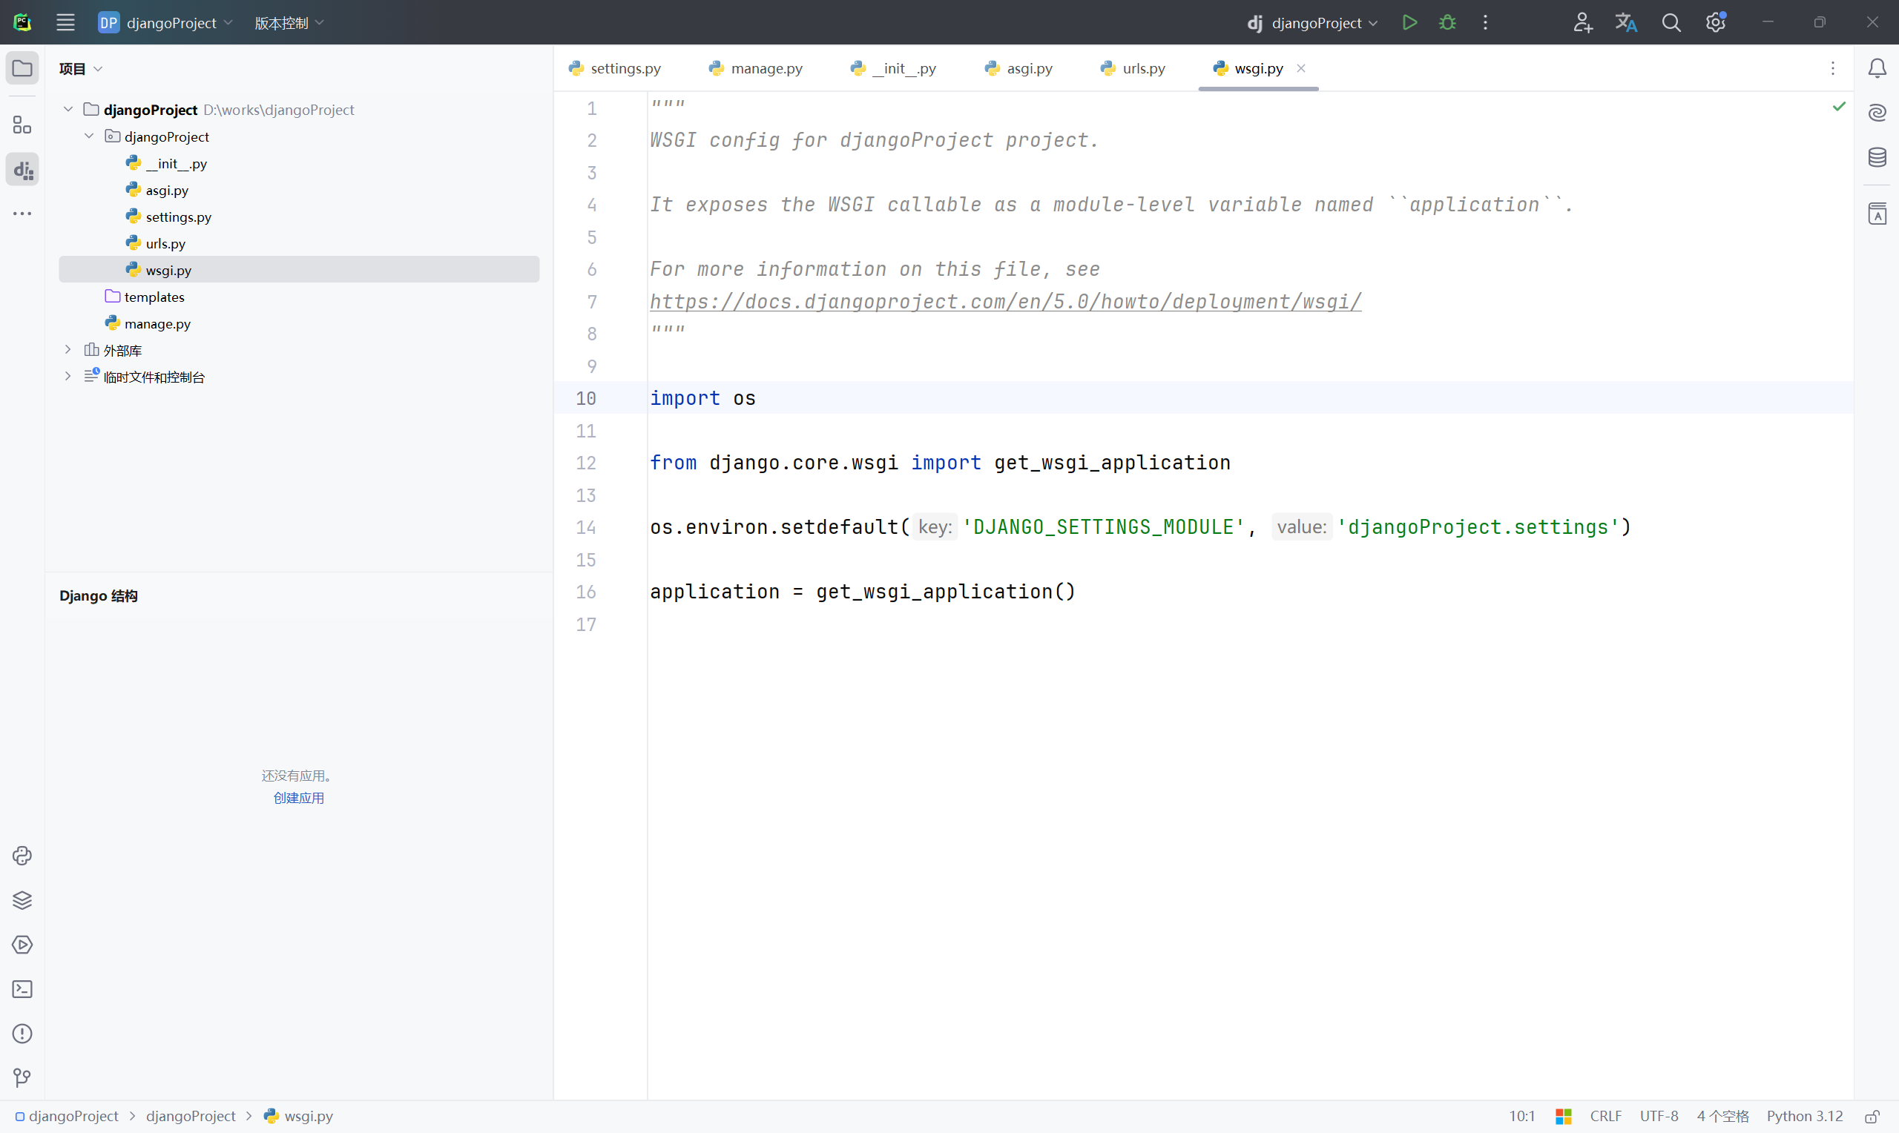
Task: Click the 创建应用 link
Action: pos(298,798)
